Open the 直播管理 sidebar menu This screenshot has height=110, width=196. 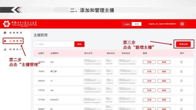[16, 33]
